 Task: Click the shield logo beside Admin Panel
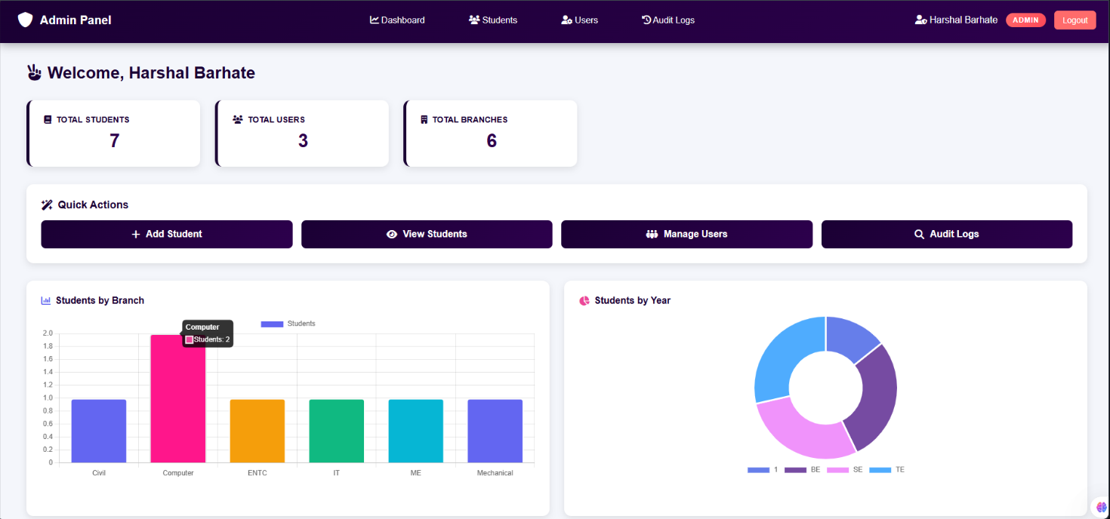tap(25, 20)
